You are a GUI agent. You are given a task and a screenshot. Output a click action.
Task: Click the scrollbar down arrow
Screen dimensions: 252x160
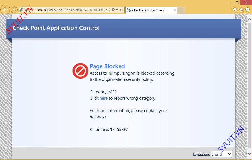249,154
